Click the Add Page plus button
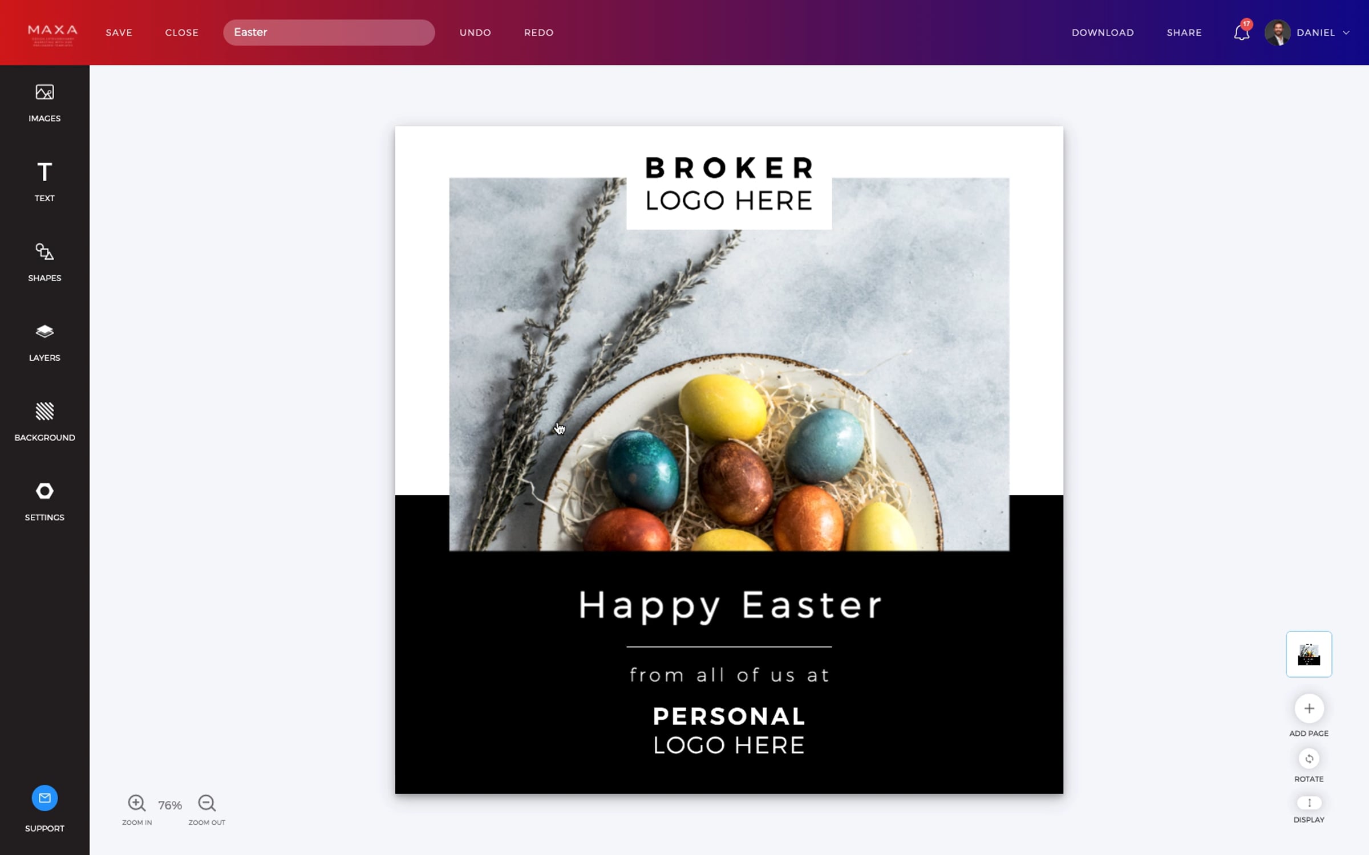1369x855 pixels. click(x=1309, y=709)
